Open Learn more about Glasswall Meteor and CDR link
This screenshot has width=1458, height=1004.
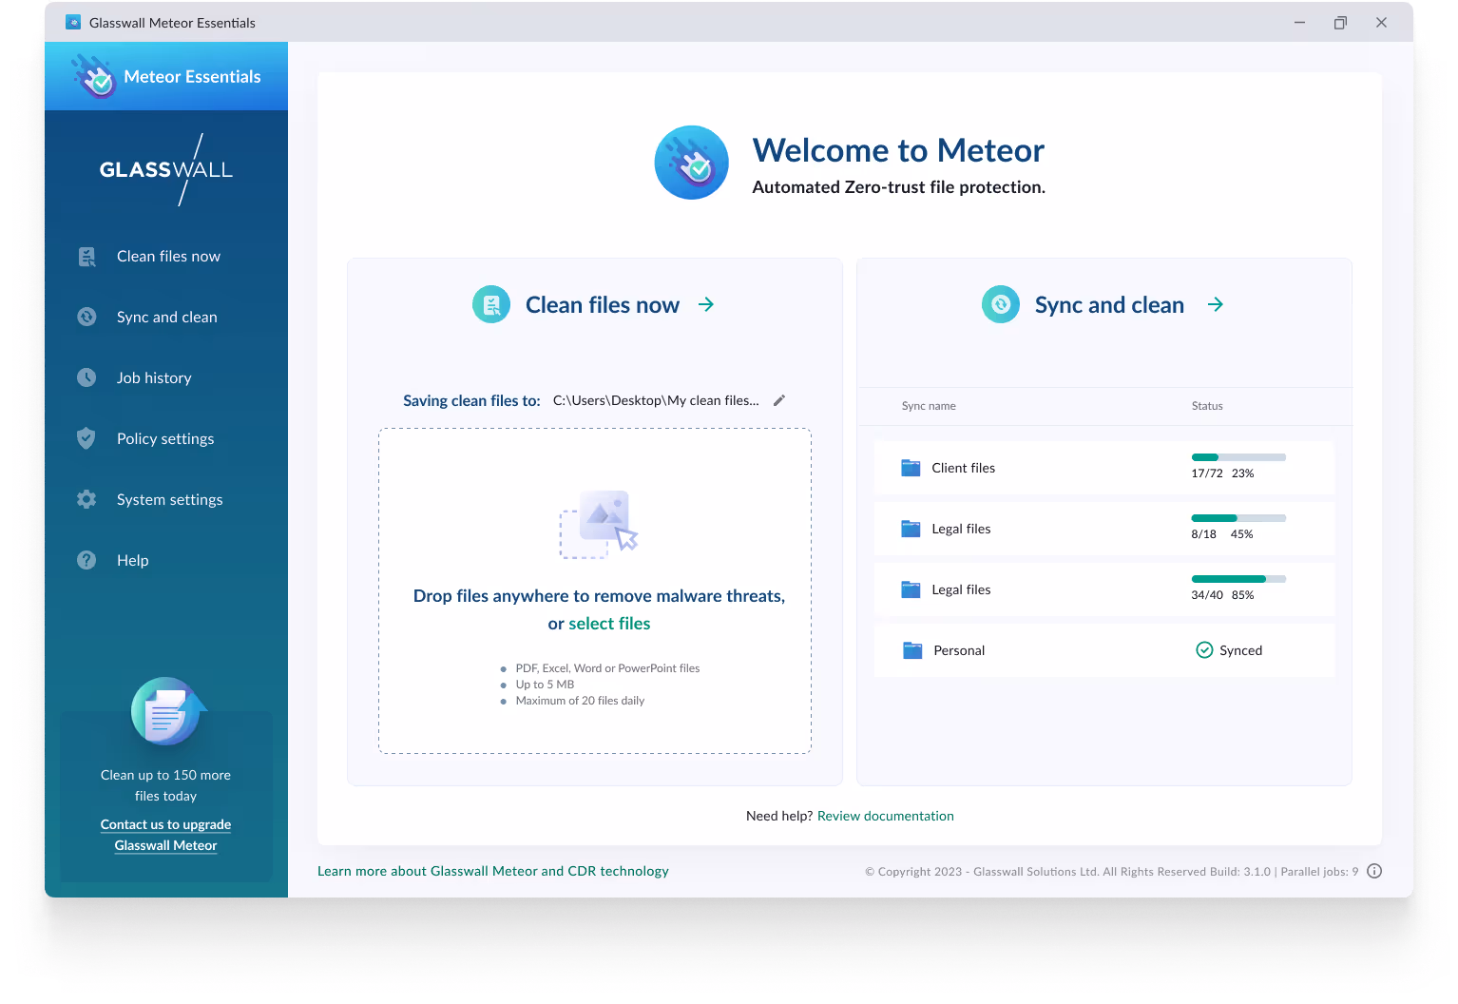pyautogui.click(x=493, y=871)
